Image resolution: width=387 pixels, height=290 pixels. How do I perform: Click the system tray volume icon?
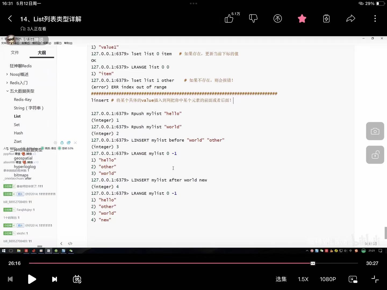(x=346, y=251)
